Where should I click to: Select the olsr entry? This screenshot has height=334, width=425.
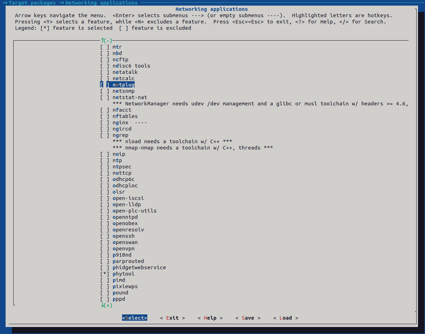pyautogui.click(x=119, y=192)
